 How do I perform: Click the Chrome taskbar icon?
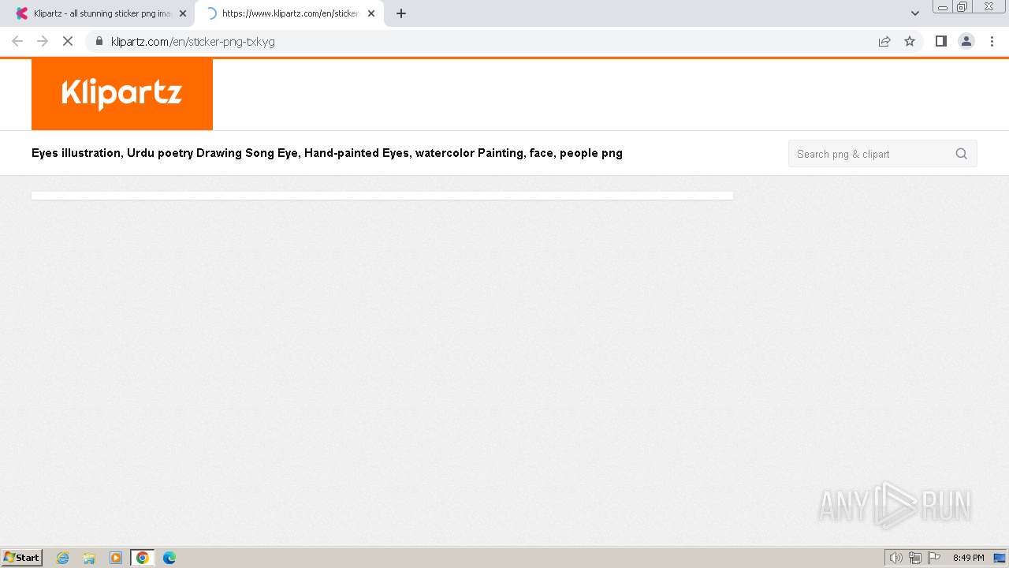pos(142,558)
